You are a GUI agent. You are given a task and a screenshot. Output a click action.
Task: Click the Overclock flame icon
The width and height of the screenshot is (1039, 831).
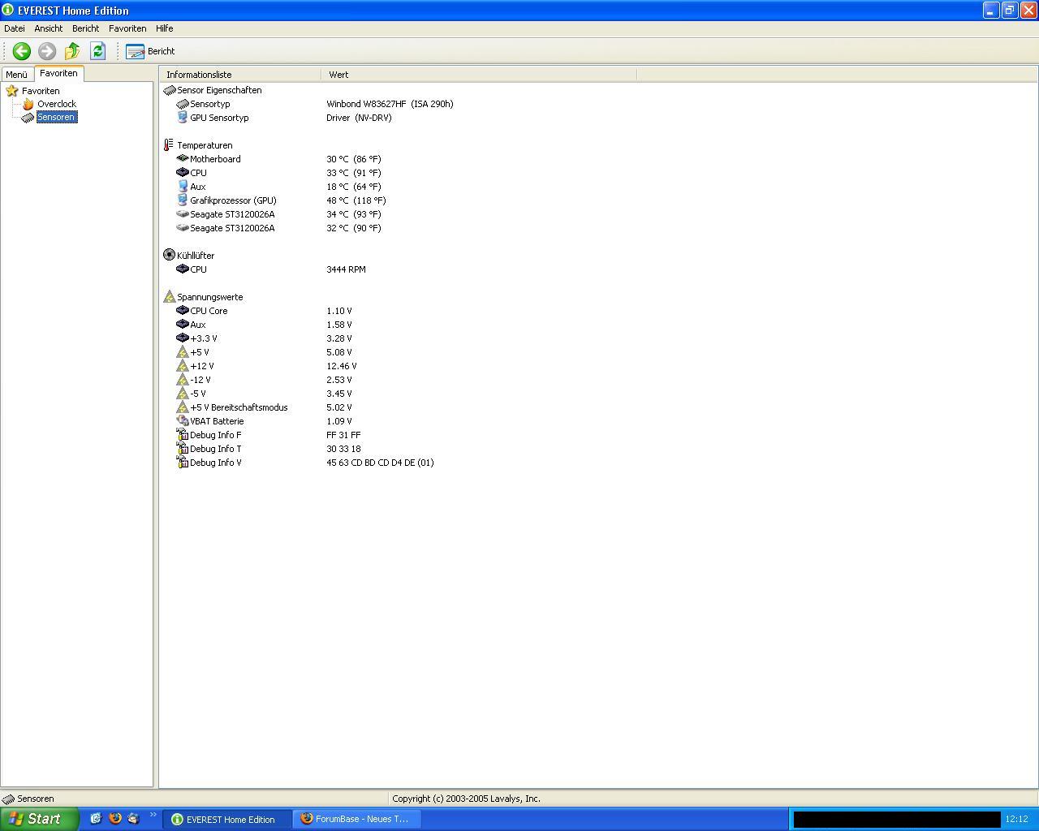tap(28, 104)
